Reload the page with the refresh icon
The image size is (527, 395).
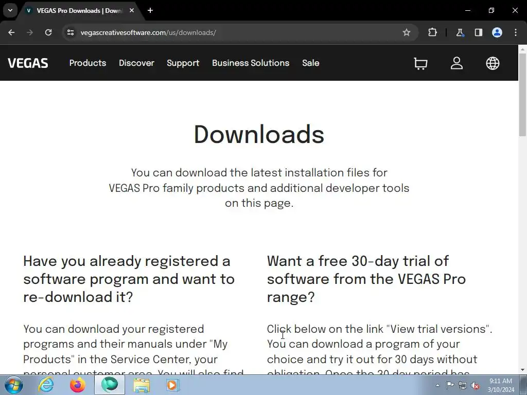click(x=48, y=32)
